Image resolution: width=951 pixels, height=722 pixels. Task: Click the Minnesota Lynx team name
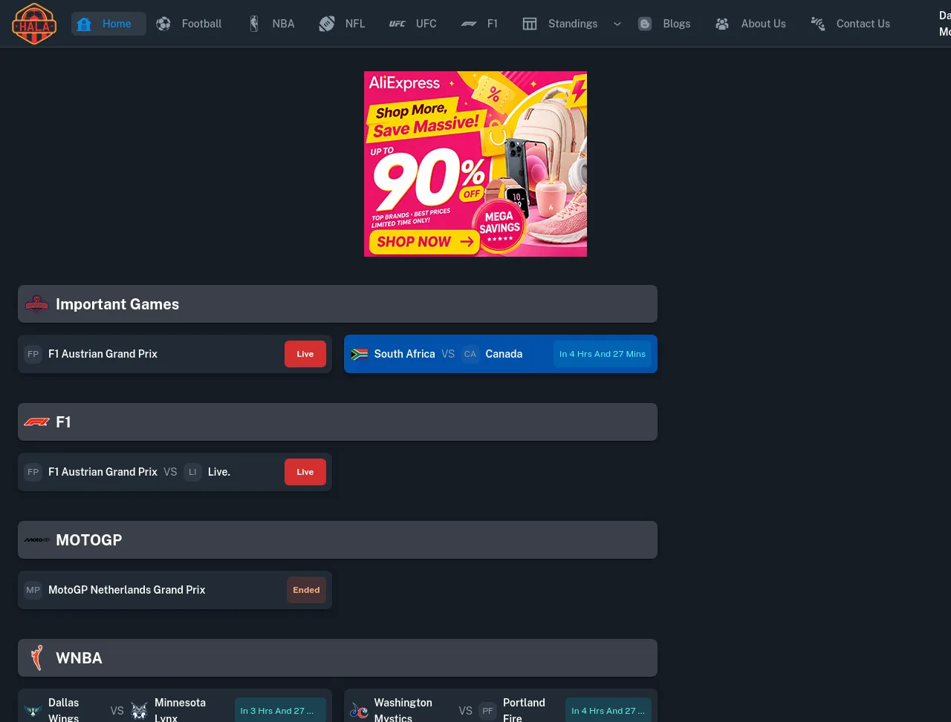[180, 710]
